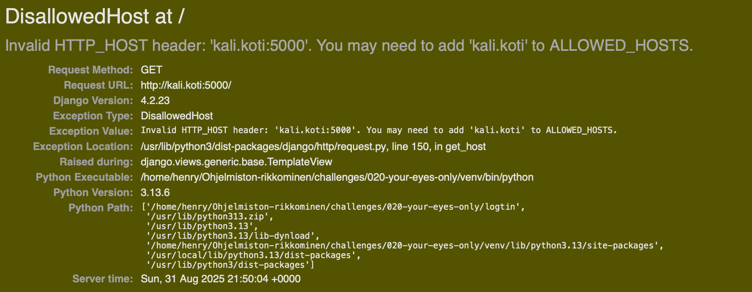Click the DisallowedHost exception type value
The width and height of the screenshot is (752, 292).
177,116
